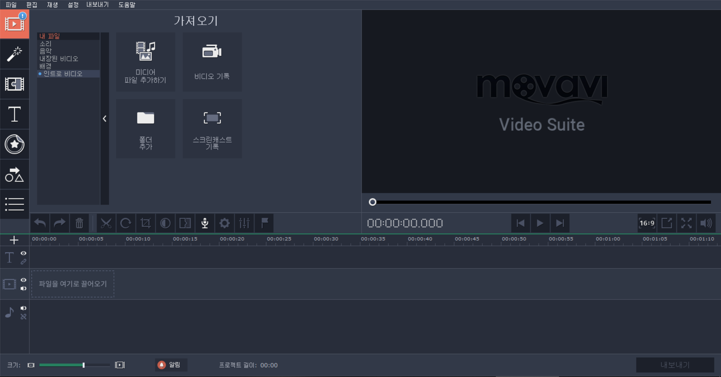This screenshot has width=721, height=377.
Task: Click the 파일을 여기로 끌어오기 drop zone
Action: (73, 284)
